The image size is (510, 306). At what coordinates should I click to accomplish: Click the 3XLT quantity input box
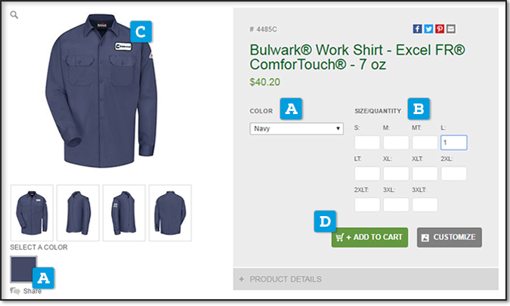[425, 205]
